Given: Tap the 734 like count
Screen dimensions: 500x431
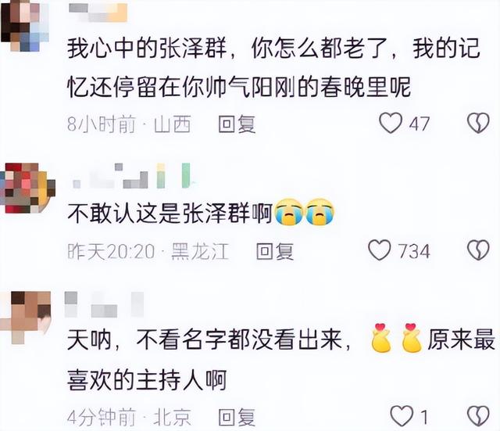Looking at the screenshot, I should pyautogui.click(x=414, y=251).
